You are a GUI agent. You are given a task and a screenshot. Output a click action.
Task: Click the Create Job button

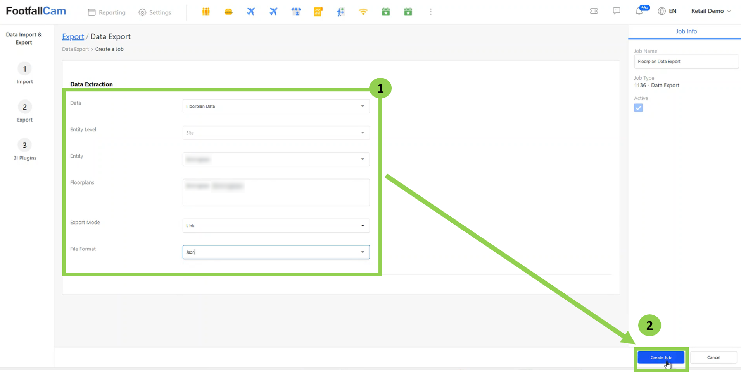[x=661, y=358]
